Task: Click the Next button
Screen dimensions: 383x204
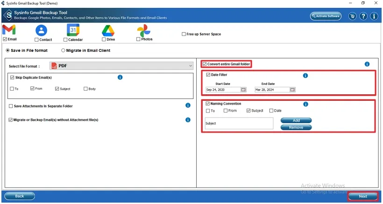Action: point(363,196)
